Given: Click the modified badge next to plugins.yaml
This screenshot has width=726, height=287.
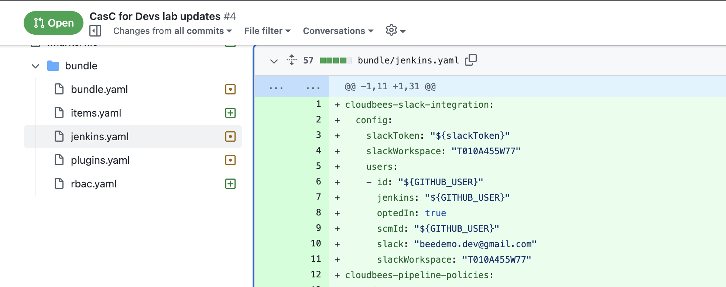Looking at the screenshot, I should (x=230, y=160).
